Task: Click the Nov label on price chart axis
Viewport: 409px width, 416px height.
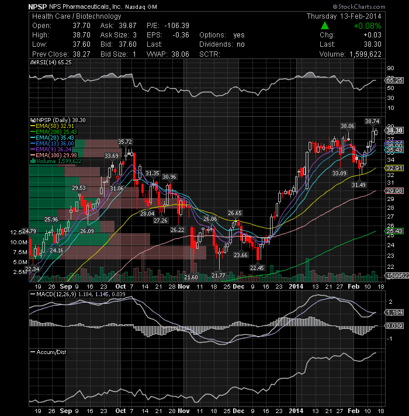Action: pyautogui.click(x=183, y=286)
